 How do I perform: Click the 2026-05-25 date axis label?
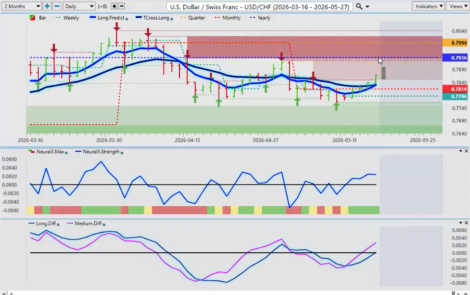422,140
